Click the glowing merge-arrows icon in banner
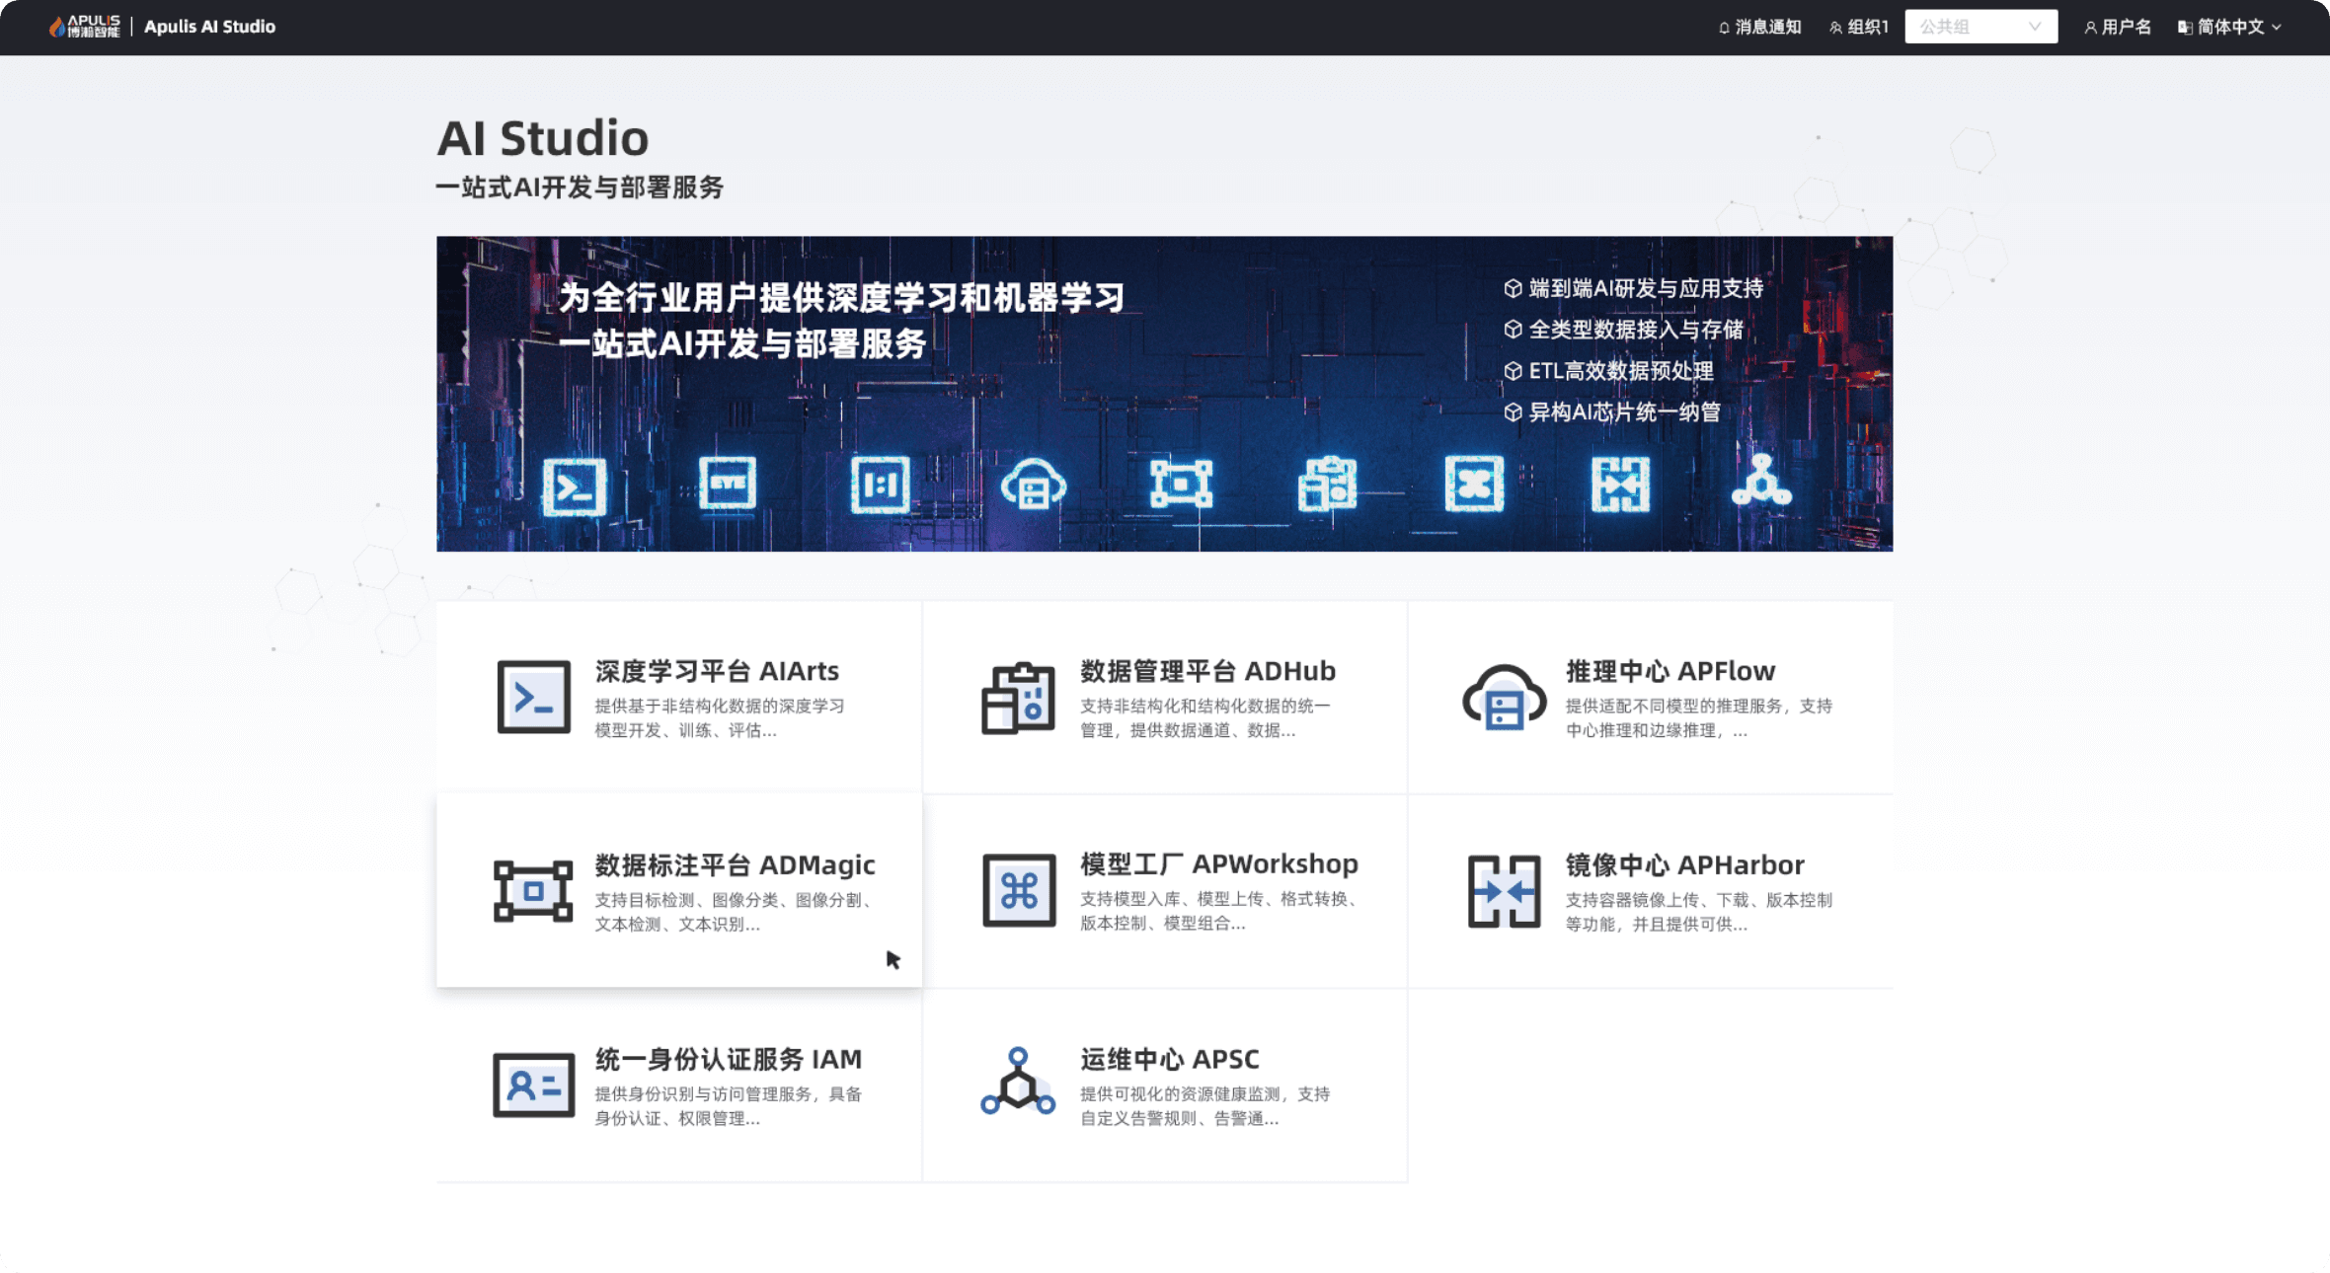This screenshot has width=2330, height=1273. tap(1620, 484)
